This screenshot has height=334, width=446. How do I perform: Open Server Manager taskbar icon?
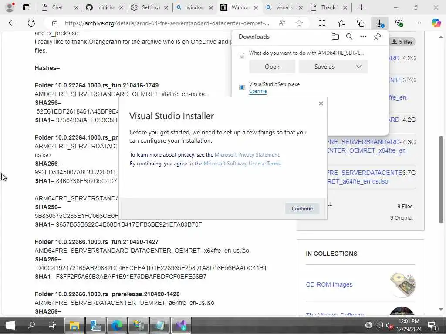pyautogui.click(x=96, y=325)
